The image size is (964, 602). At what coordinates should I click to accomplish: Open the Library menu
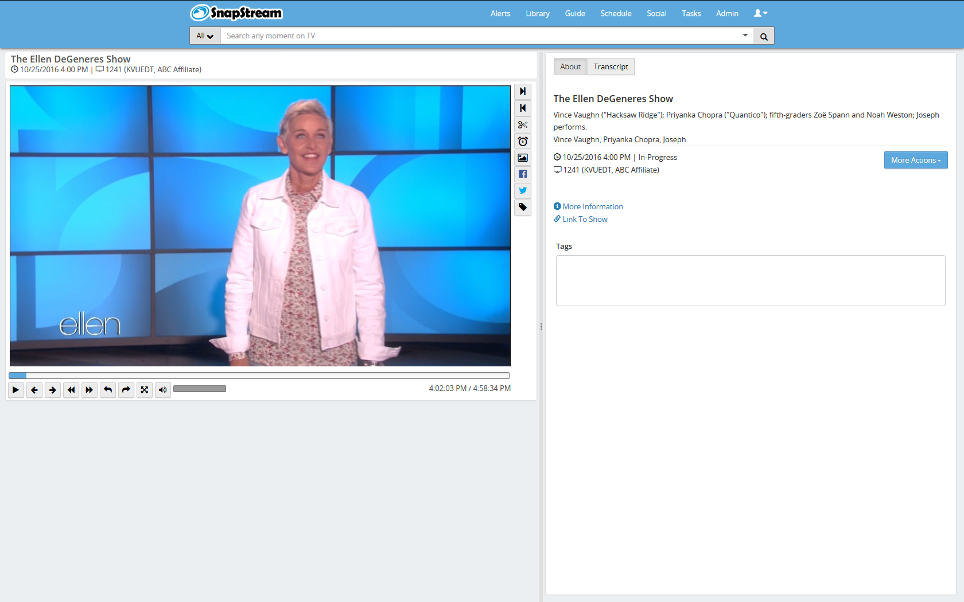click(538, 13)
